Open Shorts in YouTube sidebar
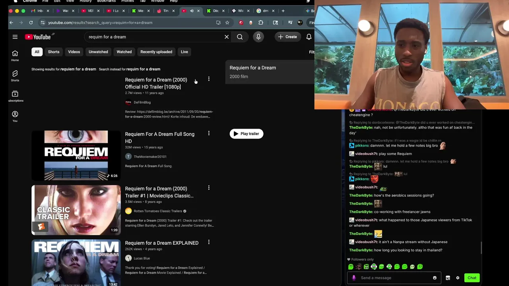 15,76
